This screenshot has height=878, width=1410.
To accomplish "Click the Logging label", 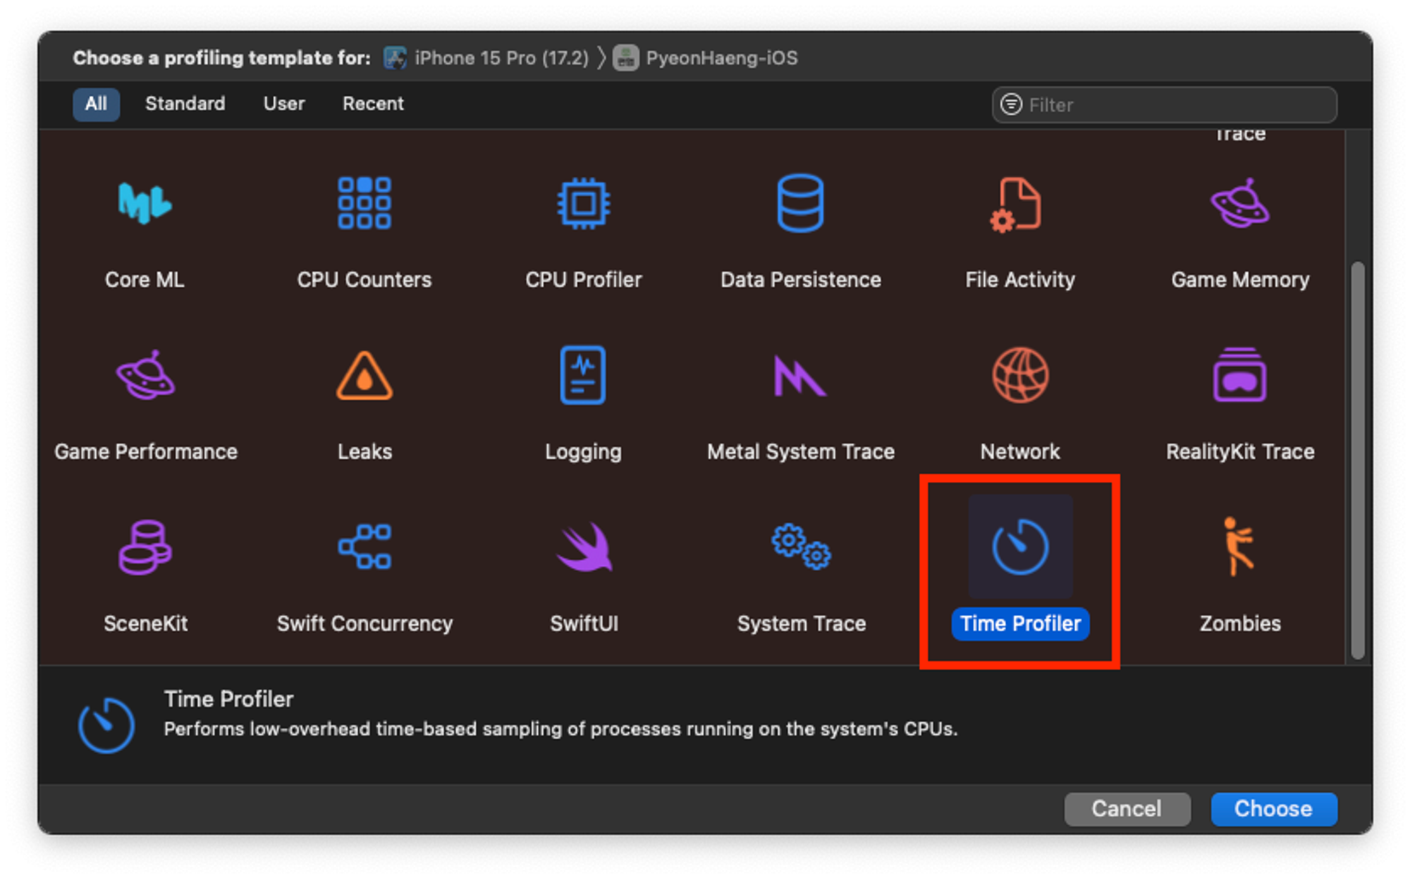I will click(x=583, y=452).
